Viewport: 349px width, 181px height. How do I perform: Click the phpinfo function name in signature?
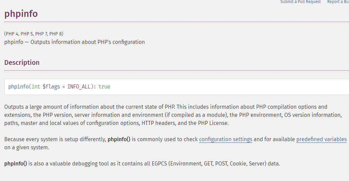tap(19, 87)
